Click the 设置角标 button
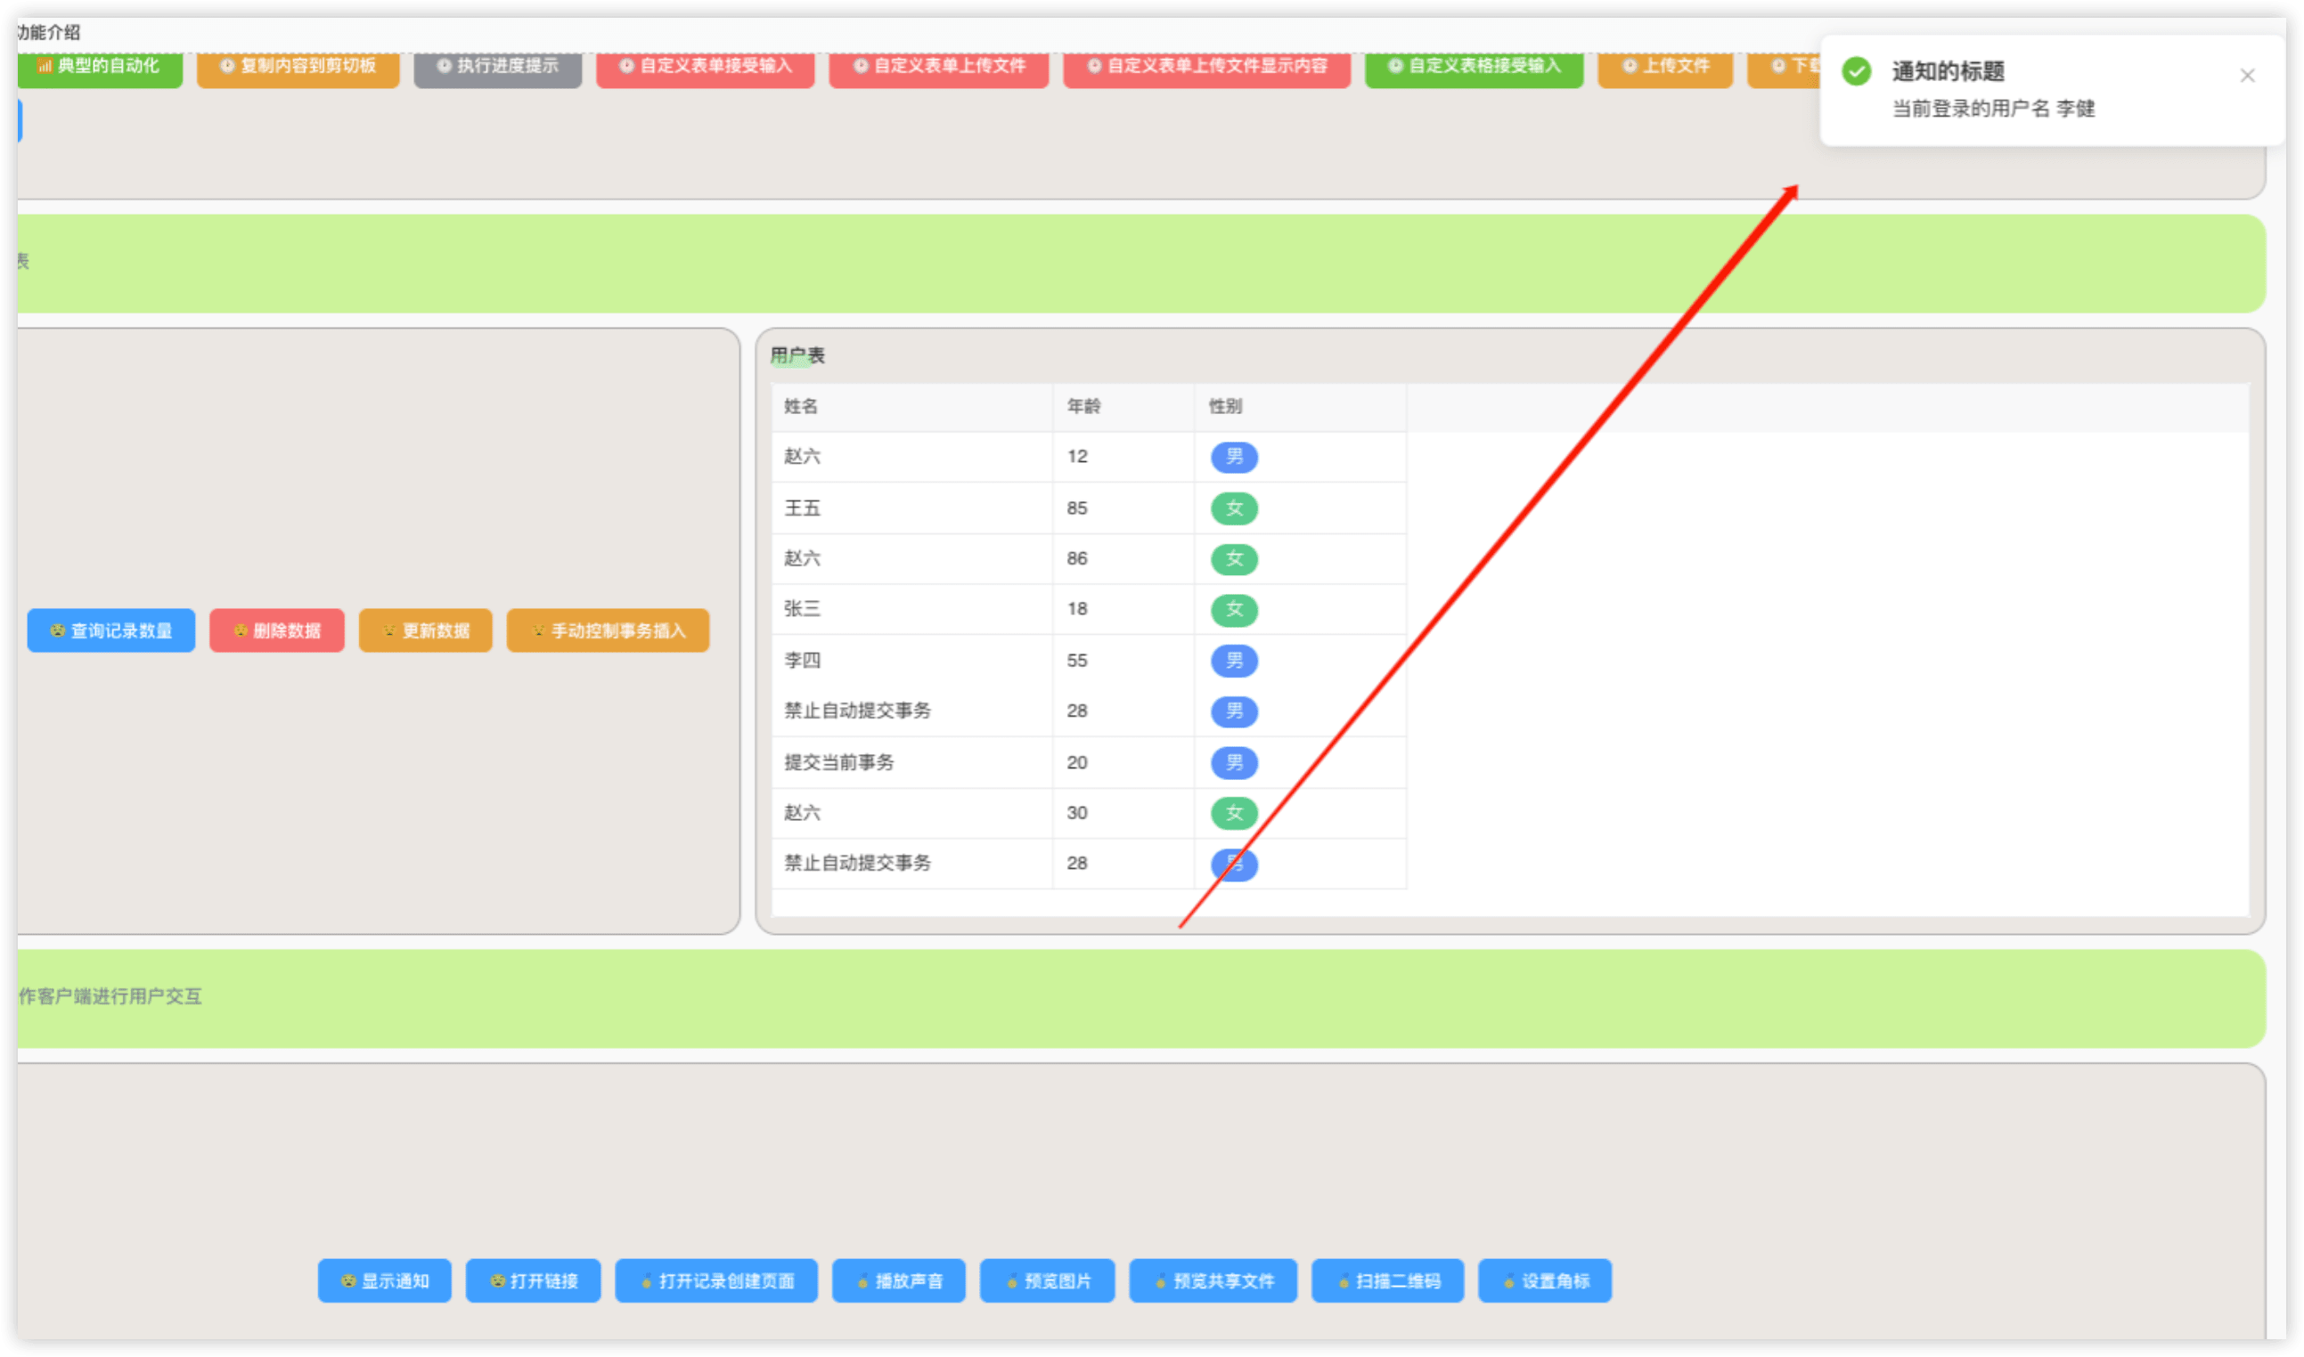Image resolution: width=2304 pixels, height=1357 pixels. (x=1545, y=1280)
